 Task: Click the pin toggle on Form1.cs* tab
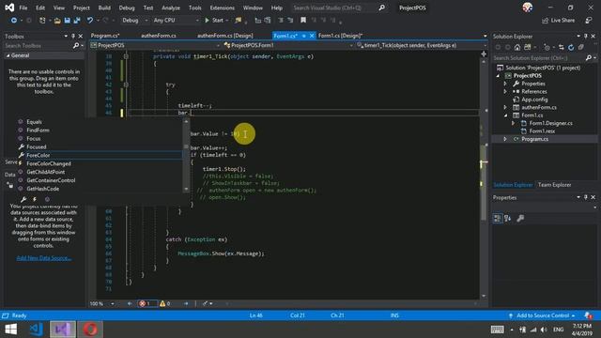click(x=304, y=36)
